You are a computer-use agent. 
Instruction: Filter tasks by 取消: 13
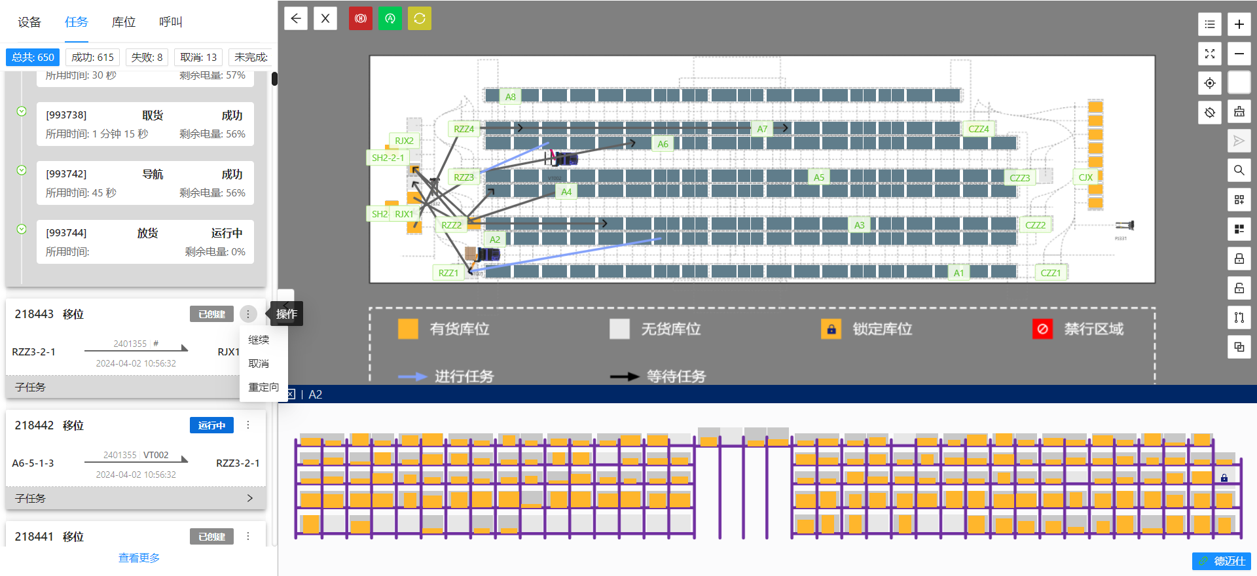(x=198, y=58)
